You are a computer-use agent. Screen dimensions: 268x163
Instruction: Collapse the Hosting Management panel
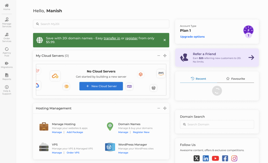point(159,108)
